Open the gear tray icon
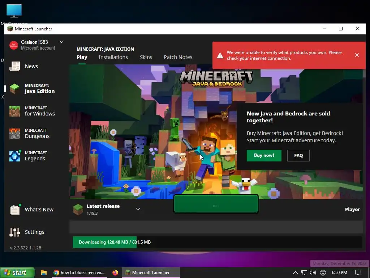The width and height of the screenshot is (370, 278). coord(323,273)
